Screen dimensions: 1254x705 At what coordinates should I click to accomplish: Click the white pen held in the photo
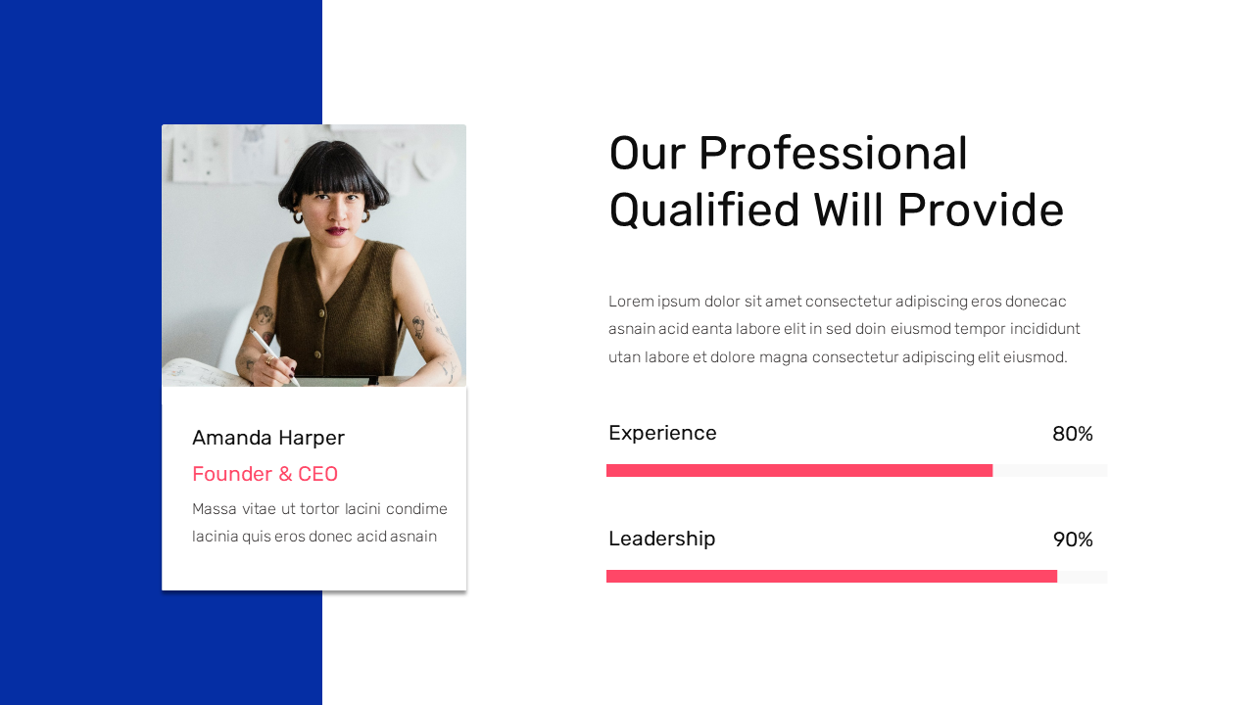pyautogui.click(x=271, y=354)
